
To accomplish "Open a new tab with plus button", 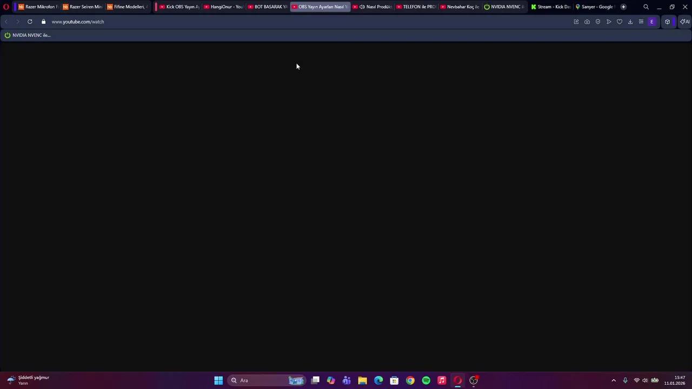I will pyautogui.click(x=623, y=7).
